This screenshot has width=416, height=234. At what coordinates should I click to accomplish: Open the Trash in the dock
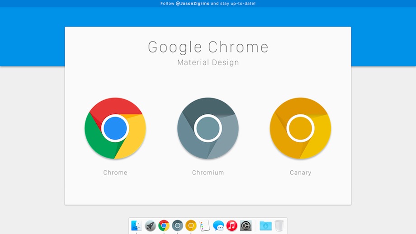pos(279,226)
